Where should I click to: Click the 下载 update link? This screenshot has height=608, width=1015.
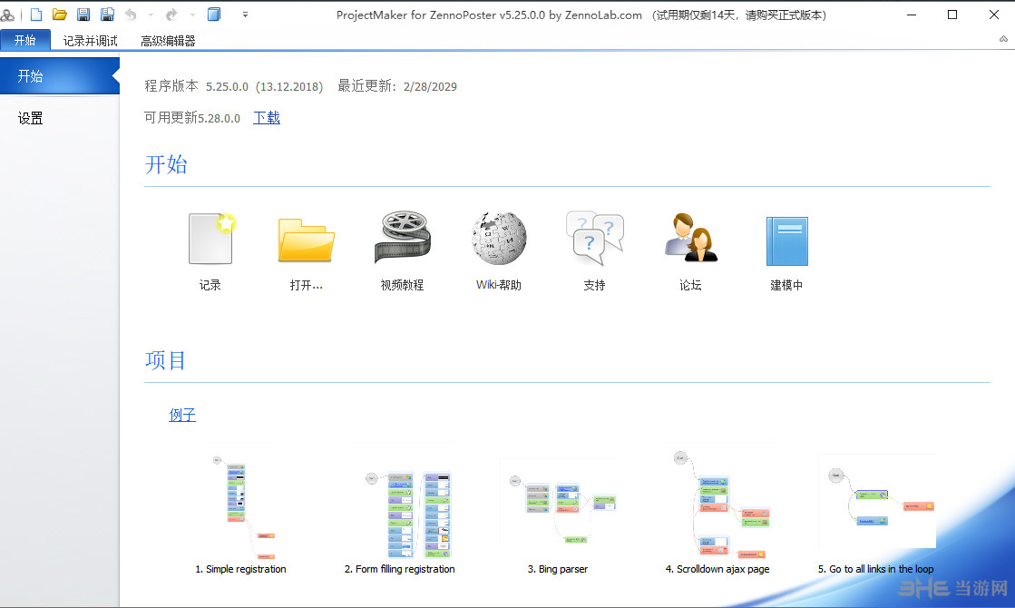266,117
